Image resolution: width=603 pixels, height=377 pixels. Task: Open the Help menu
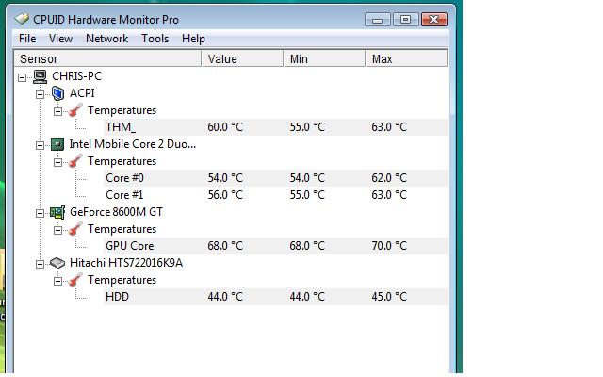193,39
